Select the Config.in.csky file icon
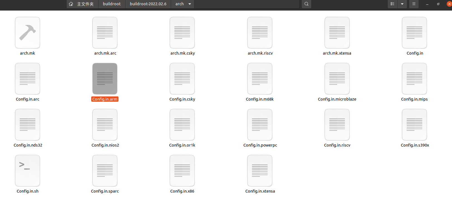This screenshot has height=215, width=452. (x=182, y=79)
